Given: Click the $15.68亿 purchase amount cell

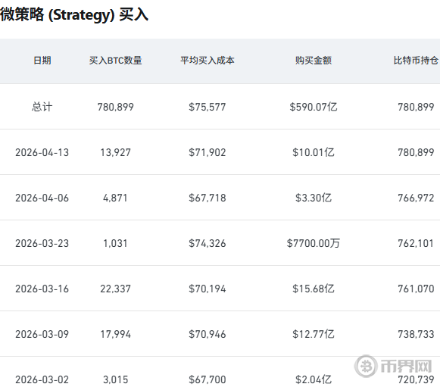Looking at the screenshot, I should click(x=314, y=289).
